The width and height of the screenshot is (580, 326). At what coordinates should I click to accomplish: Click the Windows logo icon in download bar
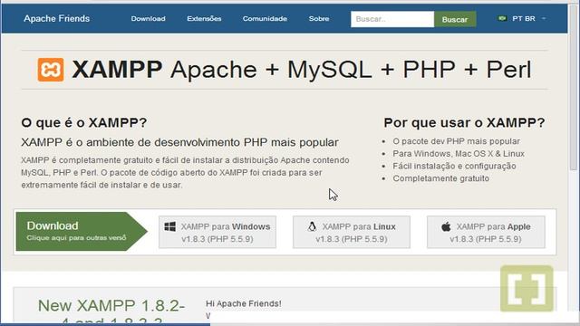170,226
